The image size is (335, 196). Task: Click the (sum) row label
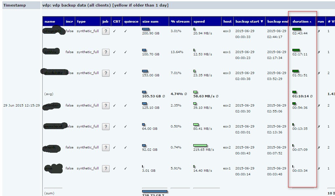(x=49, y=193)
